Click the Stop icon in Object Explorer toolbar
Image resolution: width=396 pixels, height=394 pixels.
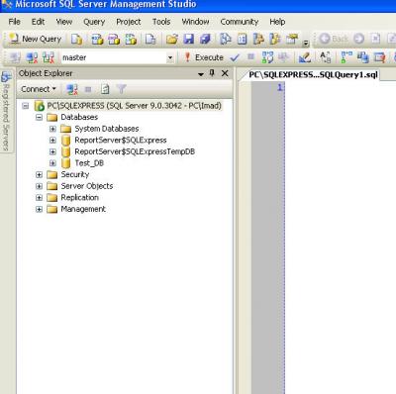[88, 89]
